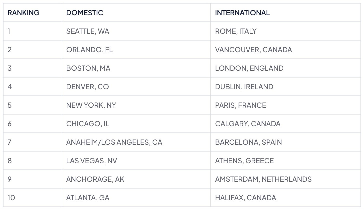
Task: Select the BARCELONA, SPAIN cell
Action: [x=248, y=142]
